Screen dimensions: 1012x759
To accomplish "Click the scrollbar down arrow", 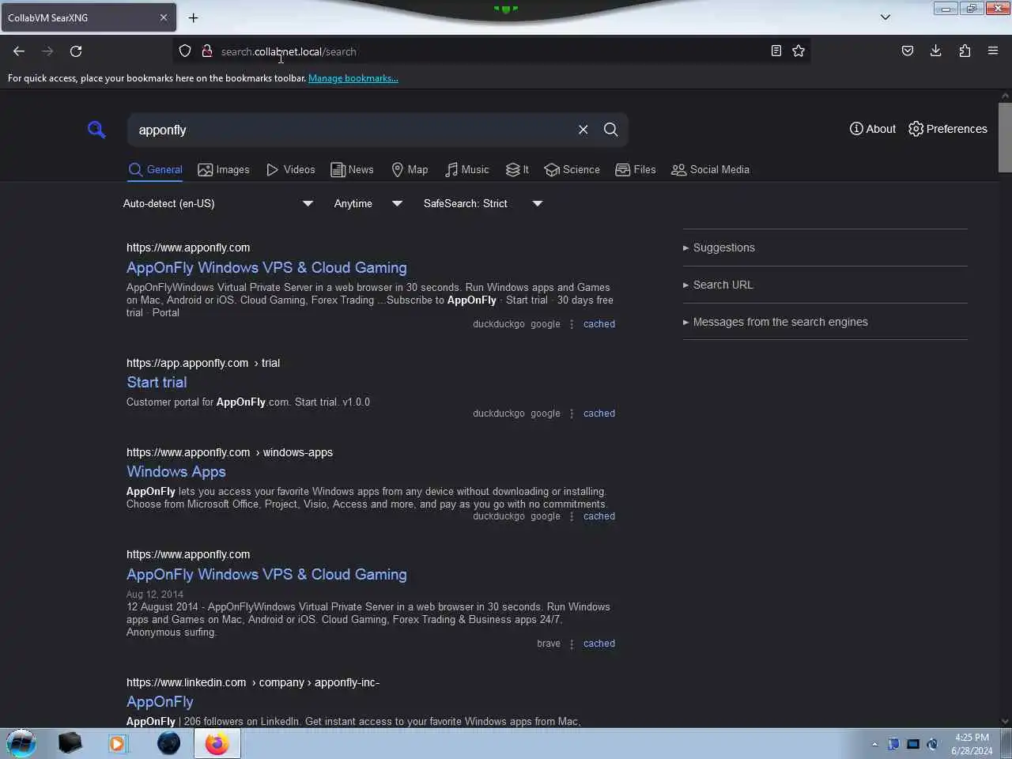I will click(1005, 721).
